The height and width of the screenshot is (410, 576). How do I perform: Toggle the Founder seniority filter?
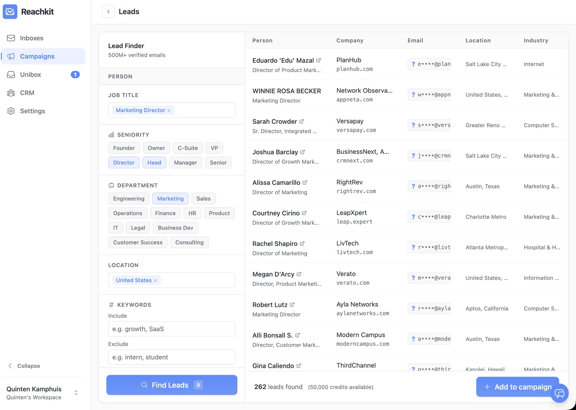(x=124, y=148)
